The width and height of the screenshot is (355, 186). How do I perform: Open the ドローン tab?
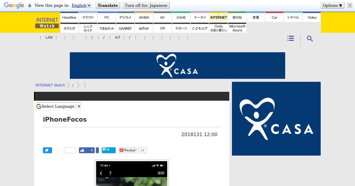click(181, 28)
